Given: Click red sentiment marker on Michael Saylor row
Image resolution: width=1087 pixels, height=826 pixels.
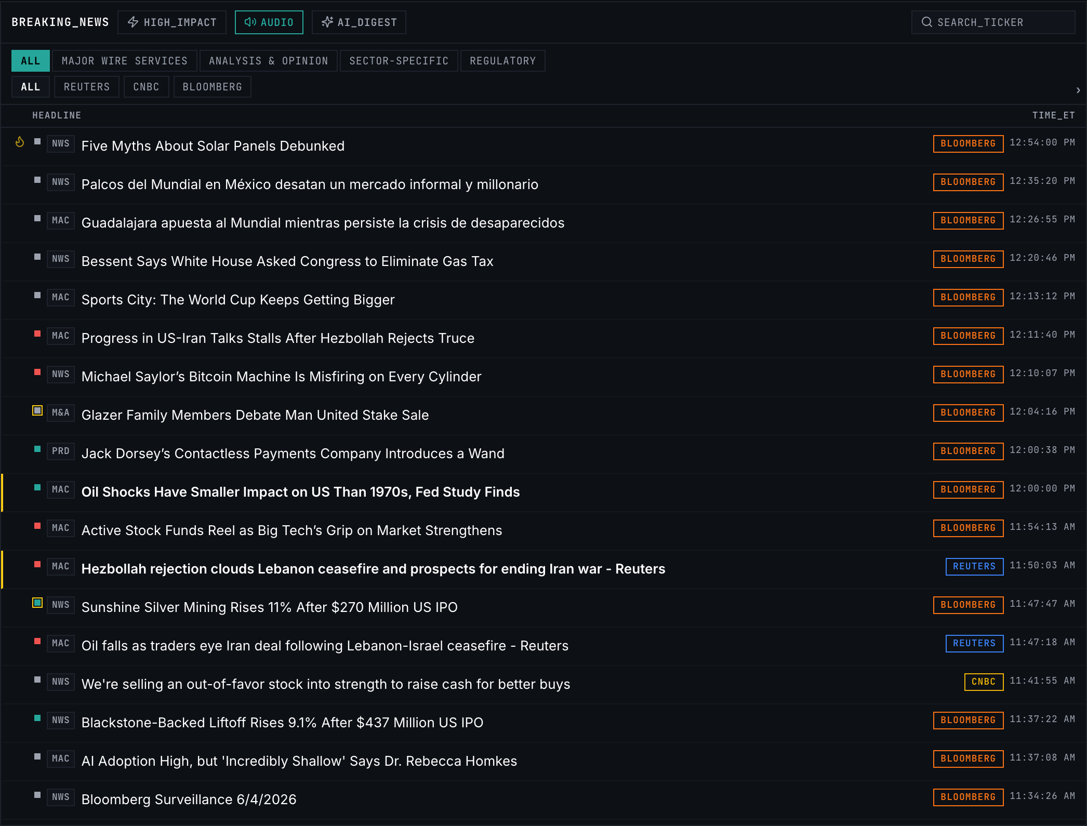Looking at the screenshot, I should [37, 372].
